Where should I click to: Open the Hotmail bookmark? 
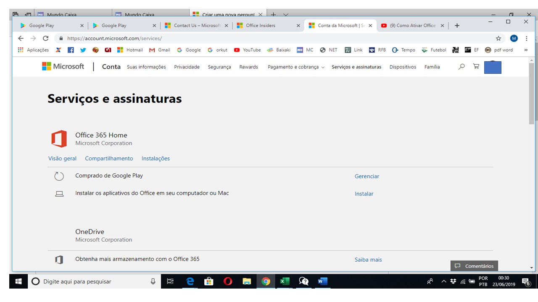click(130, 50)
